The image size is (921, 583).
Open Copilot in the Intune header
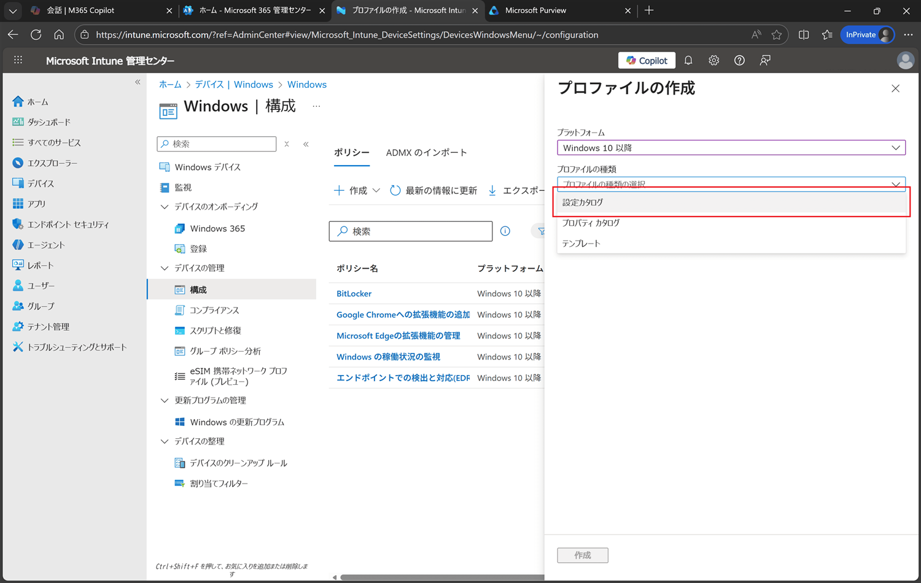(647, 60)
